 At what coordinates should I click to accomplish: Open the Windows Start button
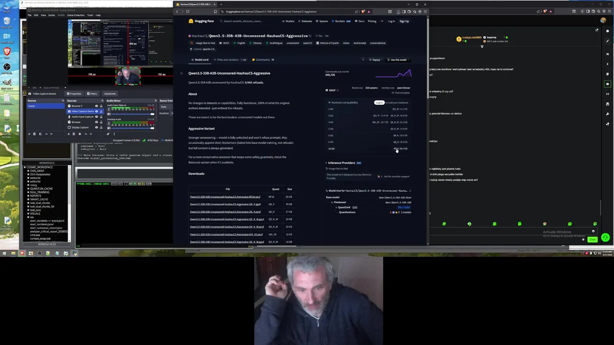[4, 253]
